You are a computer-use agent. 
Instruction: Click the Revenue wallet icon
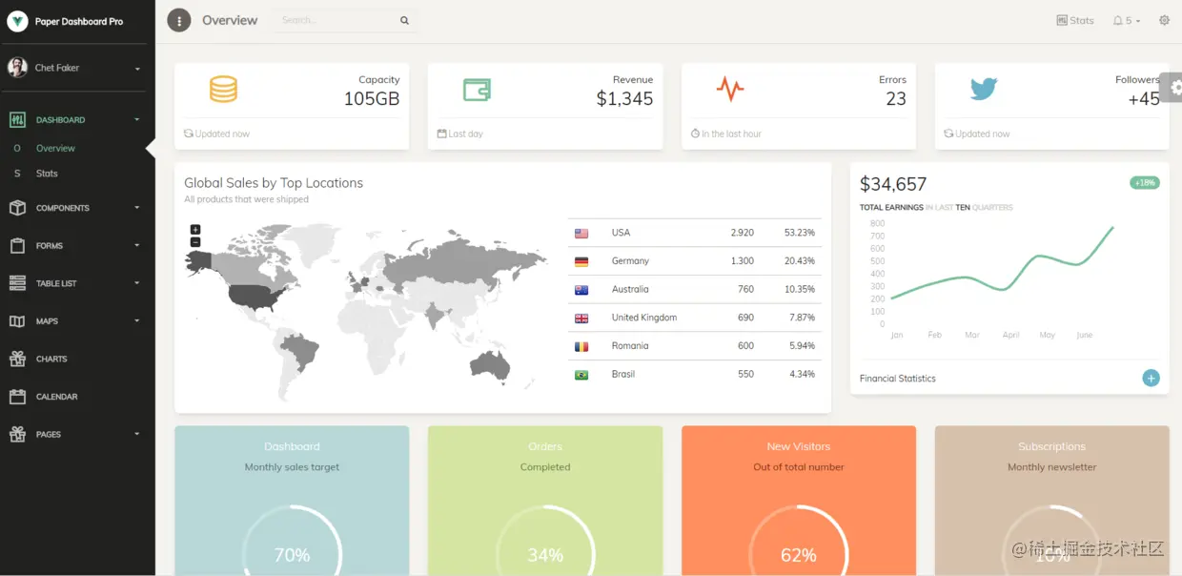tap(477, 90)
